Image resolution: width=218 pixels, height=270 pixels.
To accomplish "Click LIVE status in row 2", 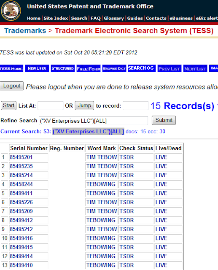I will [161, 166].
